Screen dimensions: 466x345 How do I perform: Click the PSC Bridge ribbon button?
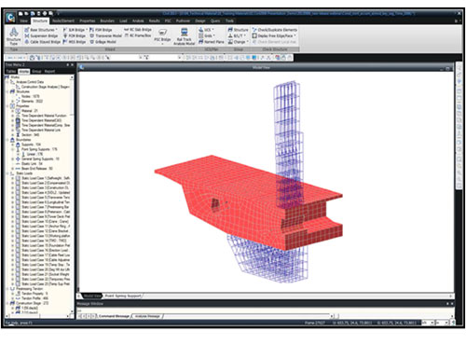coord(162,35)
